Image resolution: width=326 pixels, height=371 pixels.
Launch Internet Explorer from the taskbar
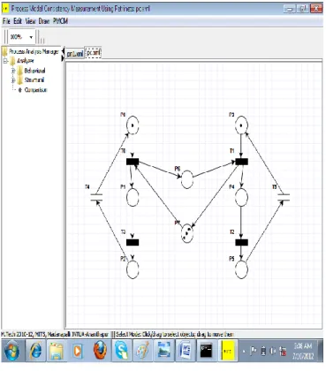point(35,351)
